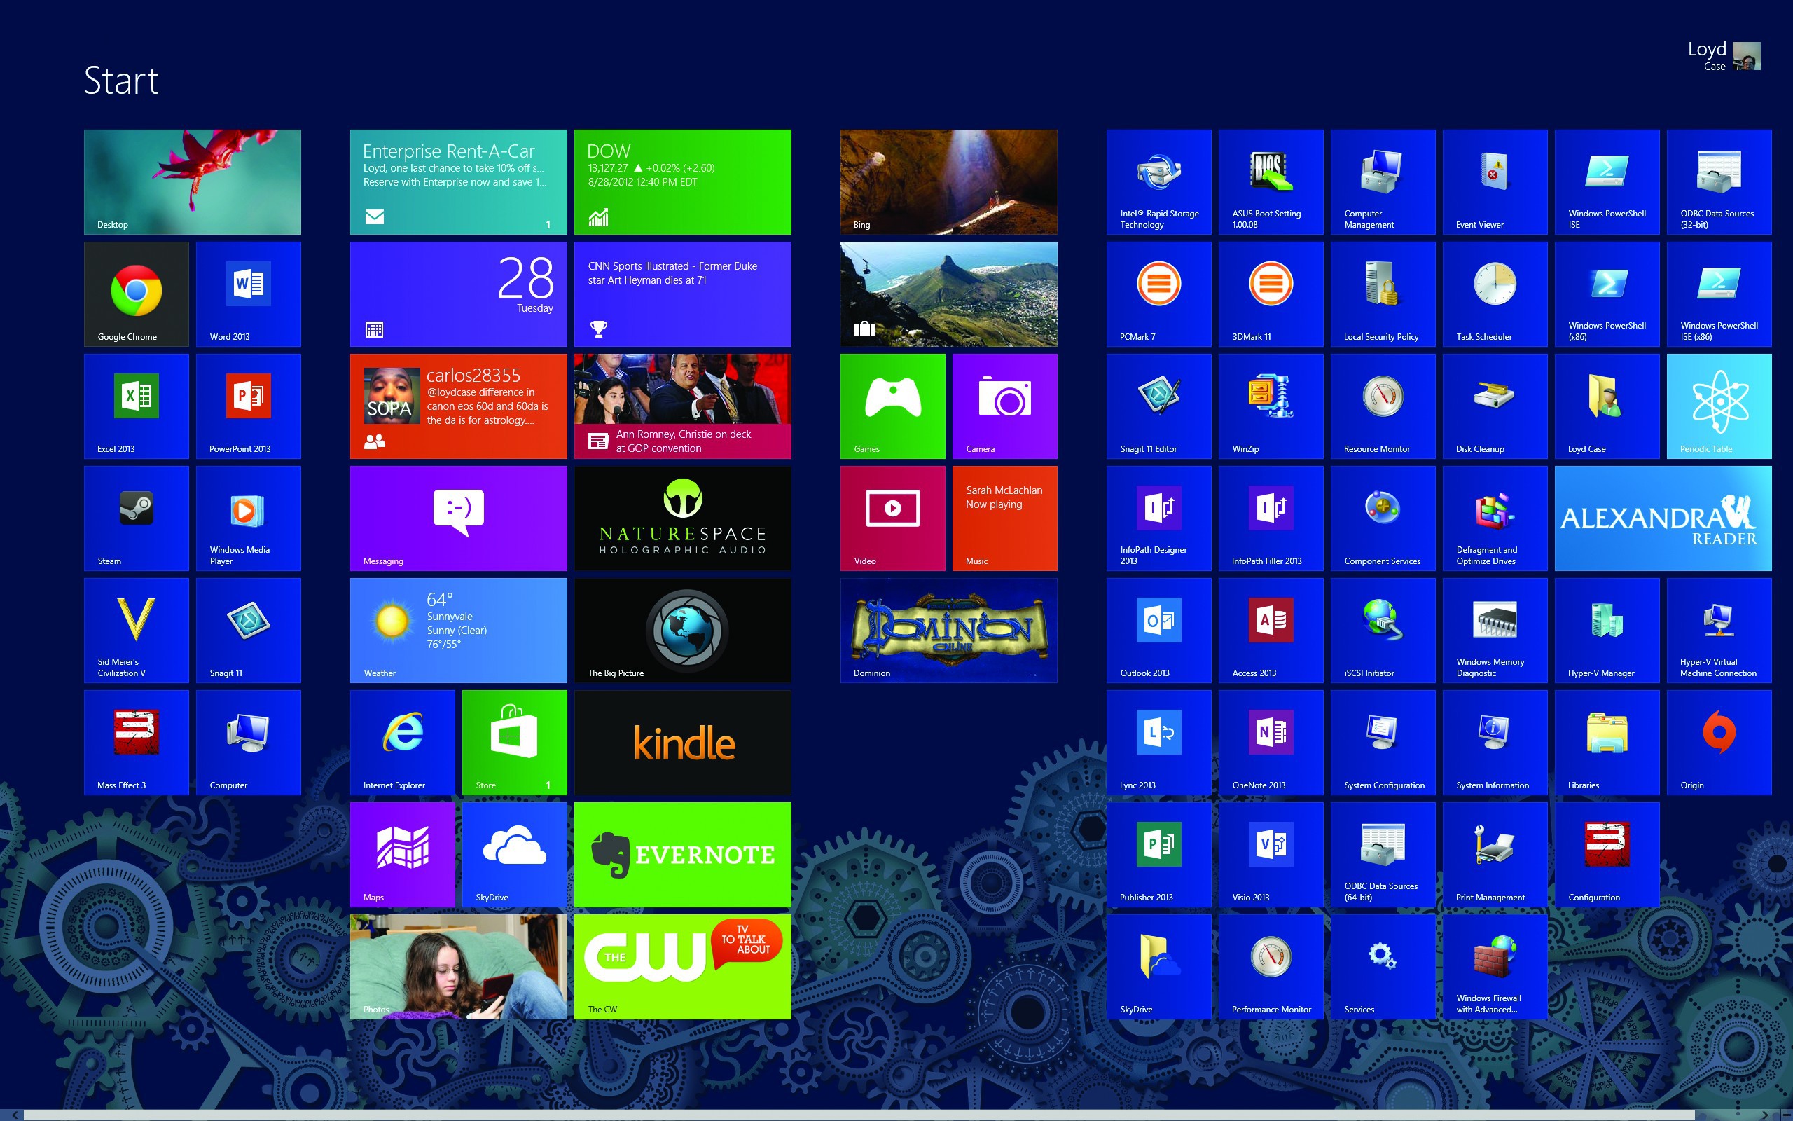Open the Calendar tile showing 28 Tuesday

(459, 294)
